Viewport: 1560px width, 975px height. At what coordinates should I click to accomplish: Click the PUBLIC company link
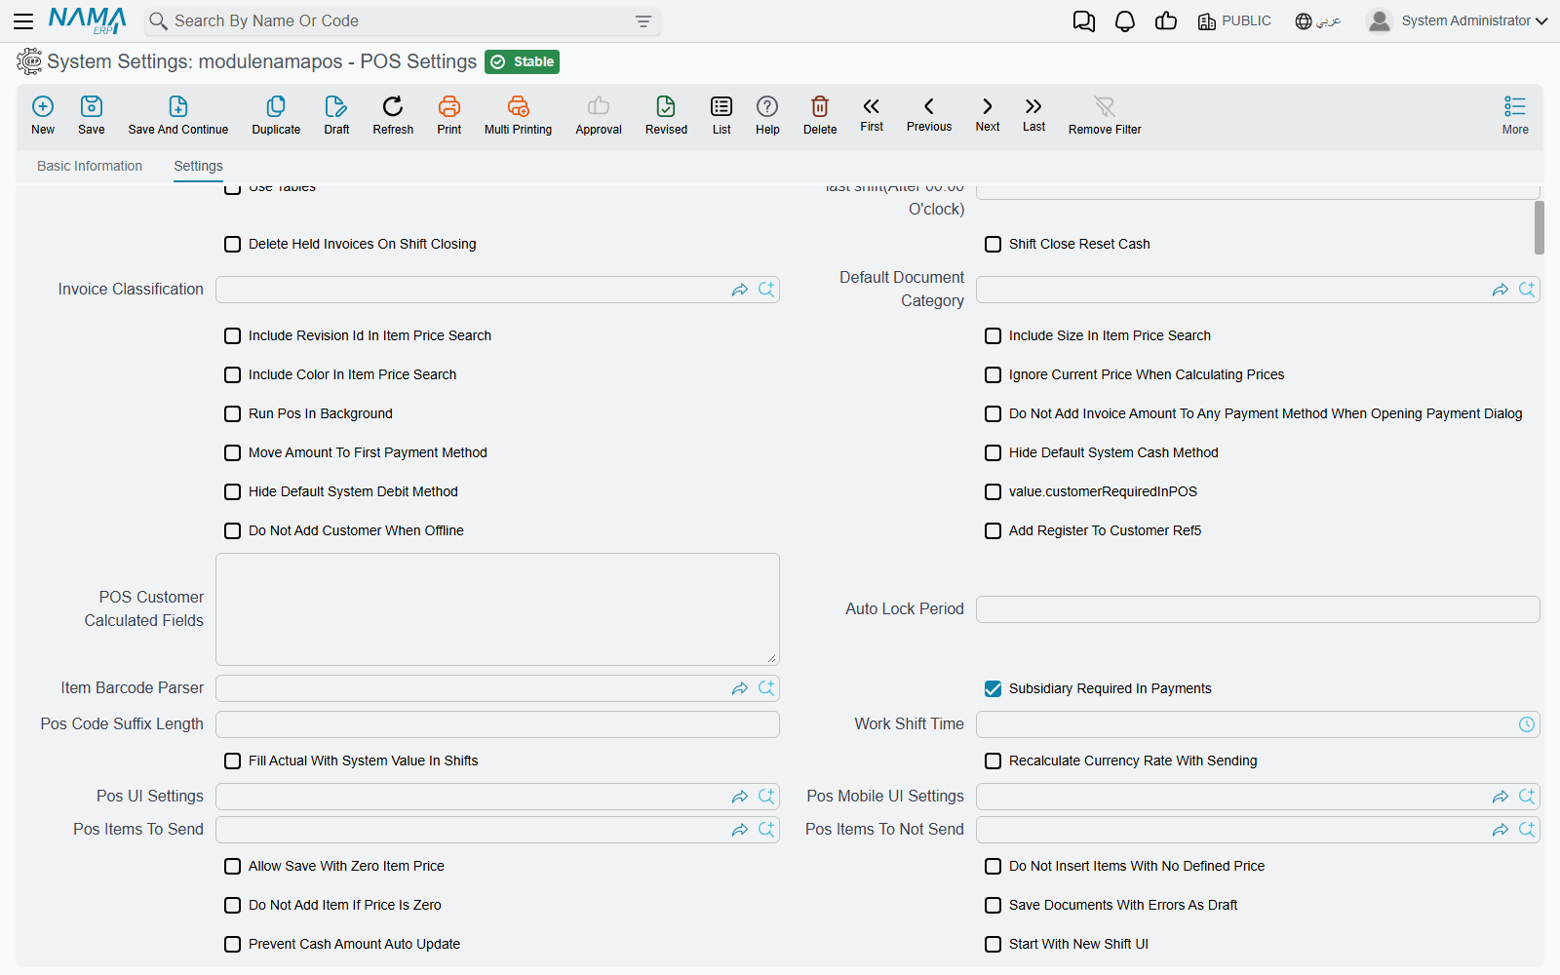(x=1234, y=20)
